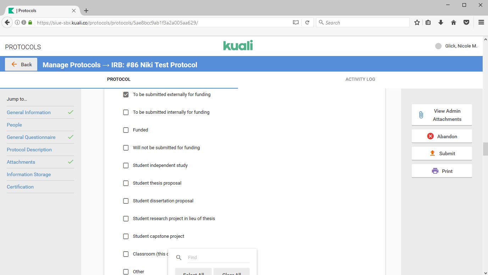Click the user avatar circle icon
The width and height of the screenshot is (488, 275).
(438, 46)
